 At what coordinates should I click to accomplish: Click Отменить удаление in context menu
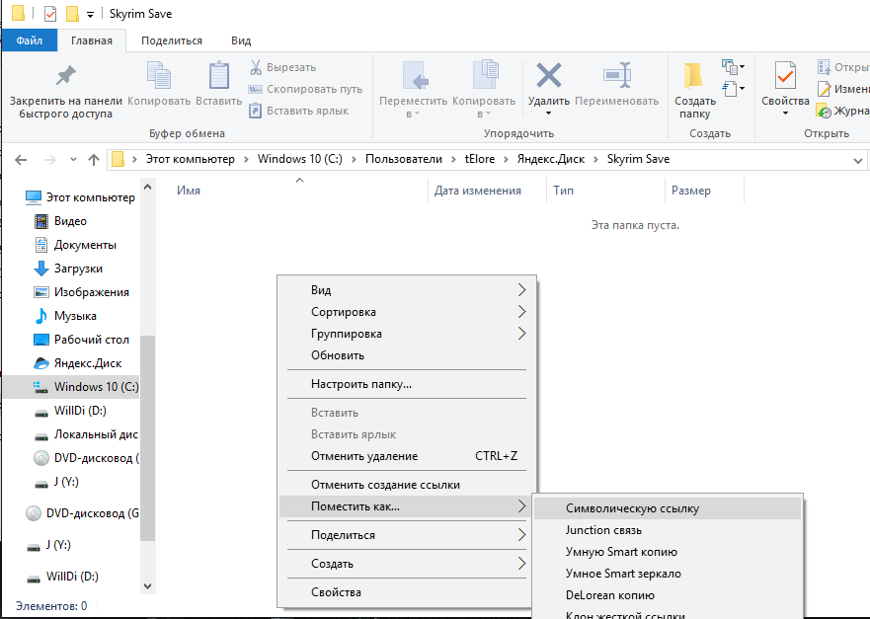pyautogui.click(x=407, y=456)
